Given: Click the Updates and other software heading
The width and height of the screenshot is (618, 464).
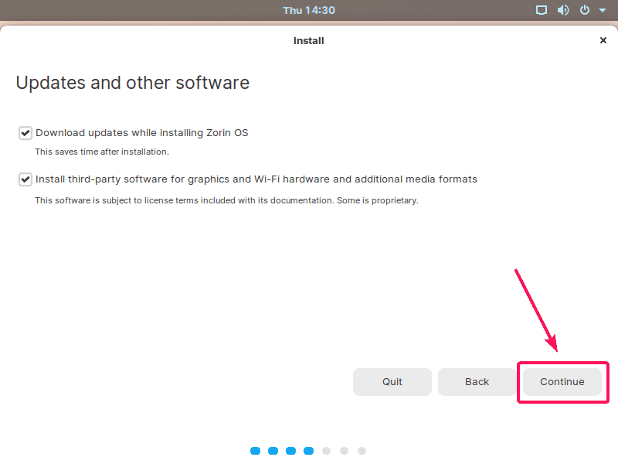Looking at the screenshot, I should pyautogui.click(x=132, y=83).
